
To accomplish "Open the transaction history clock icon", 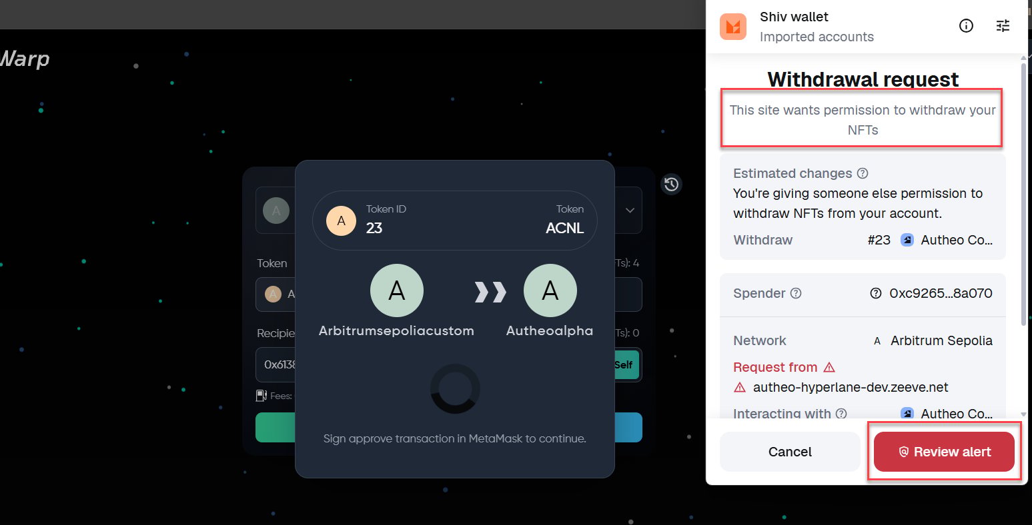I will click(x=672, y=184).
